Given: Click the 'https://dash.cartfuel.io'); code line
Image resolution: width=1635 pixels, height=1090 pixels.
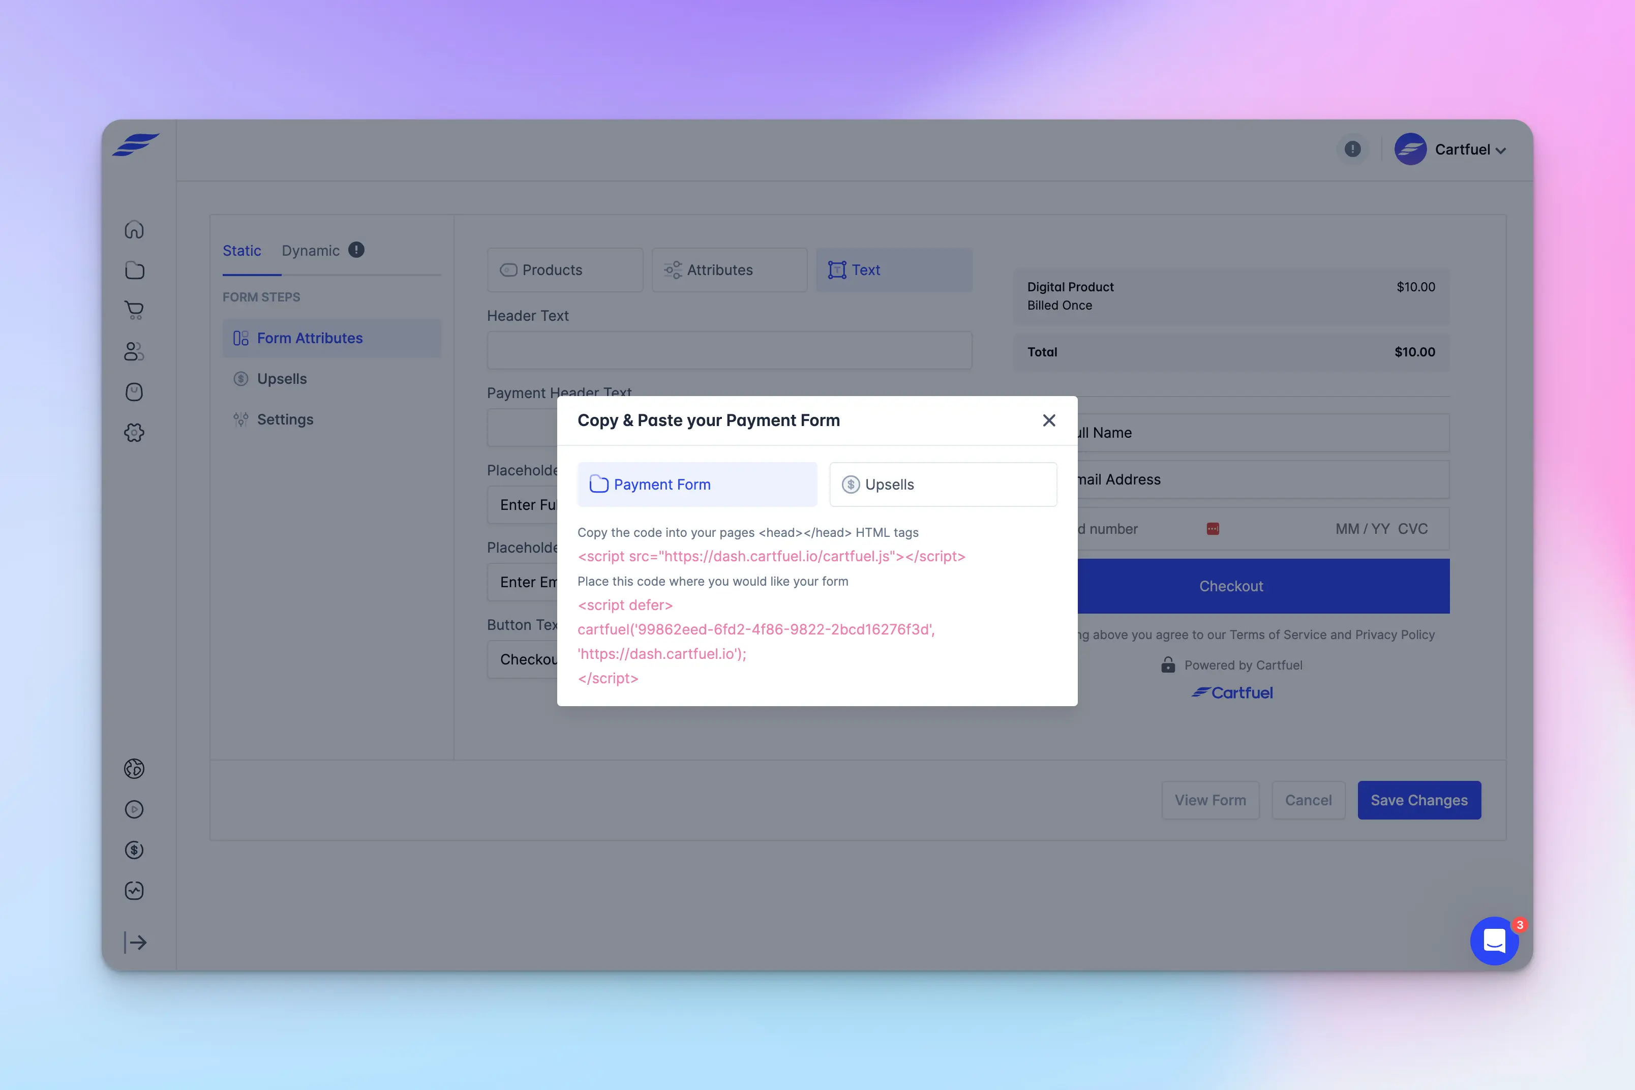Looking at the screenshot, I should (x=662, y=653).
